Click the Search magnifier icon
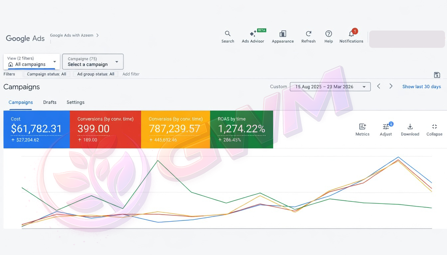447x255 pixels. click(228, 34)
